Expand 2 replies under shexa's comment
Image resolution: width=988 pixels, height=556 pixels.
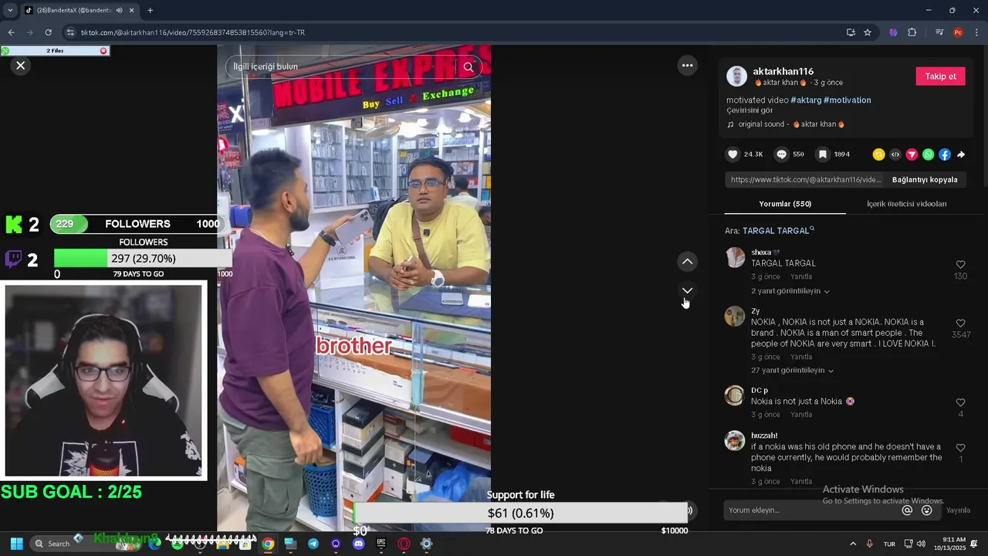point(790,291)
